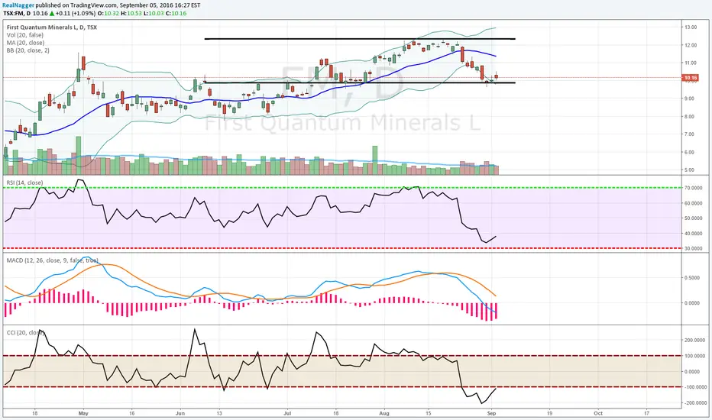Image resolution: width=712 pixels, height=420 pixels.
Task: Click the Oct date axis label
Action: coord(598,413)
